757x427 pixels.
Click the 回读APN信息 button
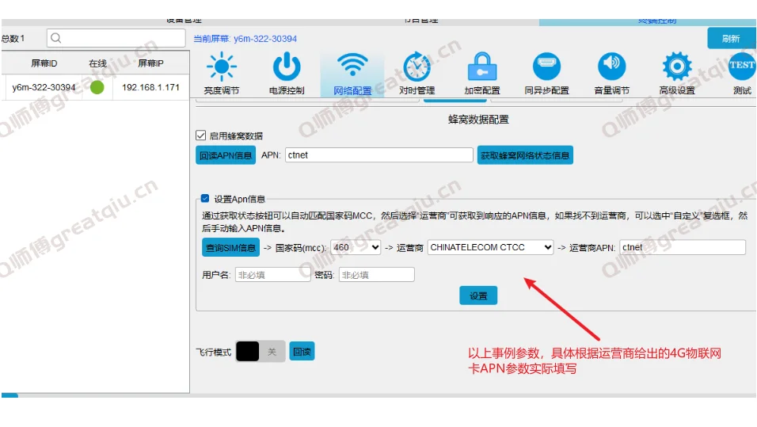[226, 155]
